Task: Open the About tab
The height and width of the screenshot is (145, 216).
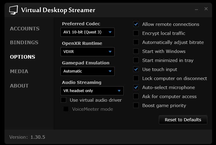Action: click(19, 86)
